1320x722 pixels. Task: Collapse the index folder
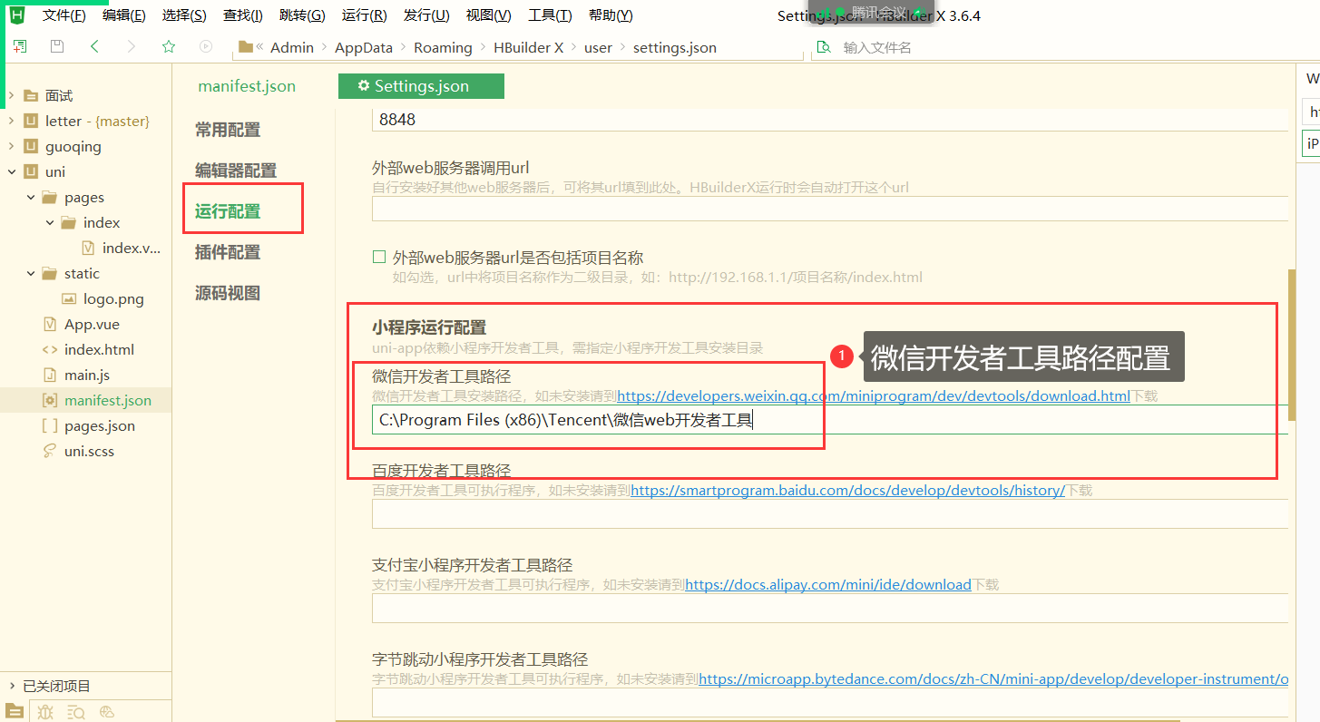point(50,222)
